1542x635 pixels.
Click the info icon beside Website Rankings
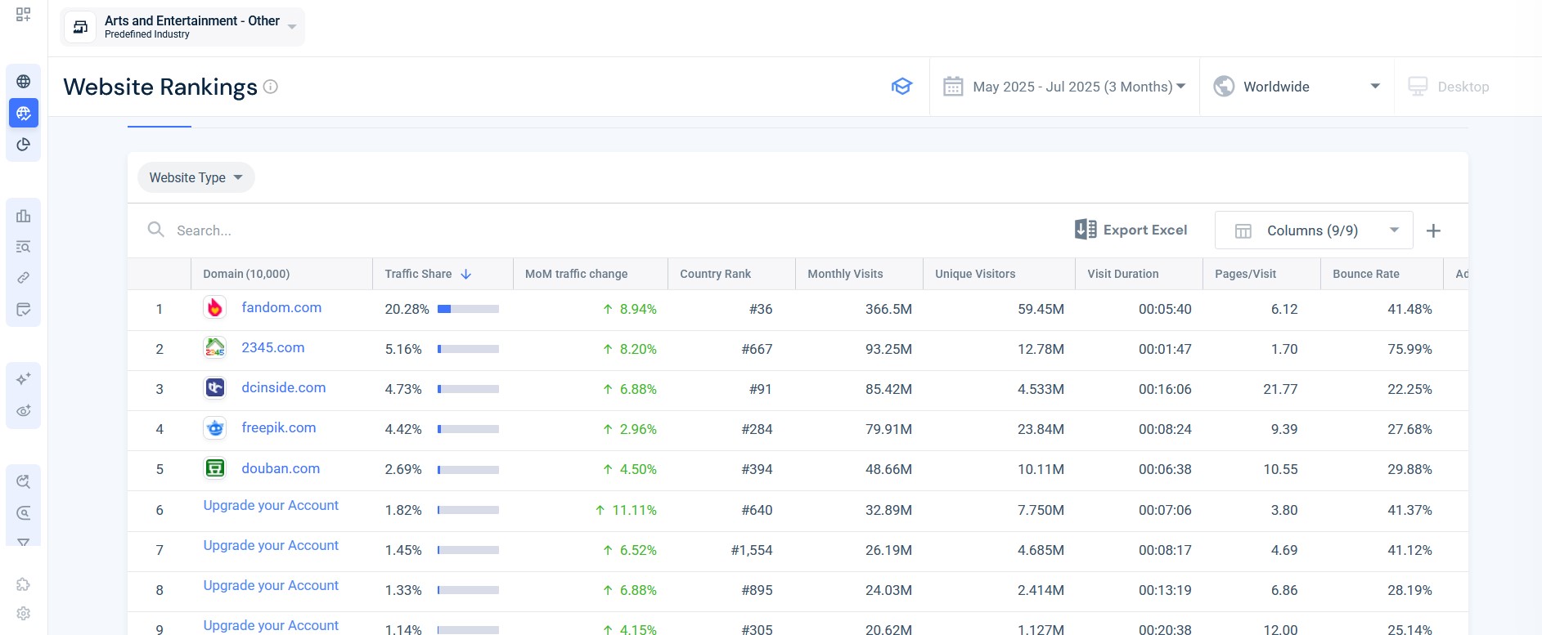click(x=271, y=87)
